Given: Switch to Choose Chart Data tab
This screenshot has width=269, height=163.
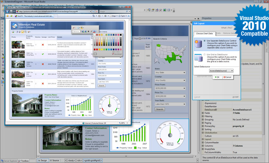Looking at the screenshot, I should click(204, 34).
